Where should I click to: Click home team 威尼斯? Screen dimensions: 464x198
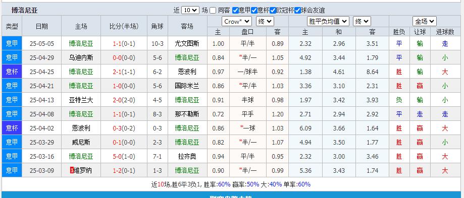81,142
